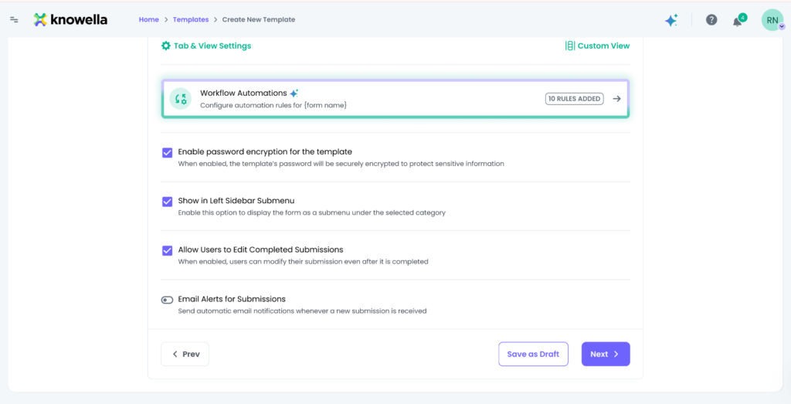Click the 10 RULES ADDED badge

pos(574,99)
